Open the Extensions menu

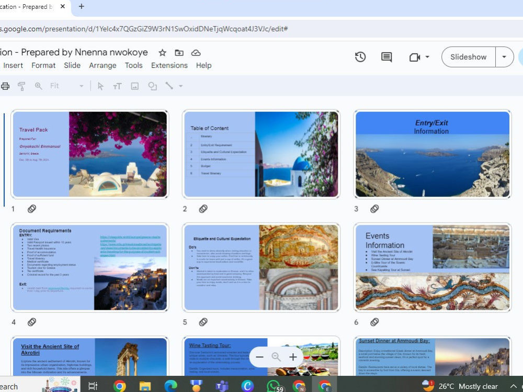[169, 65]
